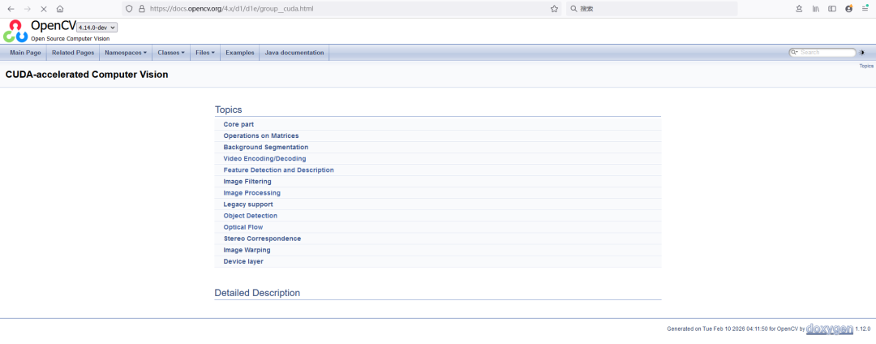Jump via the Topics link at top right

pyautogui.click(x=866, y=66)
